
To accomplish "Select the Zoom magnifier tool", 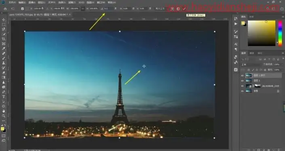I will (x=4, y=116).
